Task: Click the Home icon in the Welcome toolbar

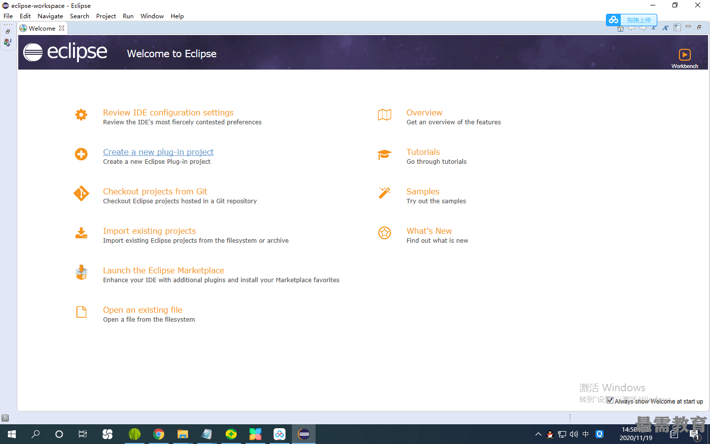Action: pos(621,28)
